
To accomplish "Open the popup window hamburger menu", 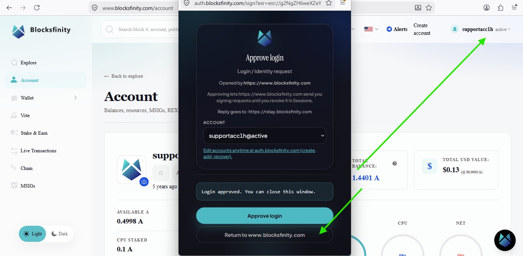I will tap(343, 3).
